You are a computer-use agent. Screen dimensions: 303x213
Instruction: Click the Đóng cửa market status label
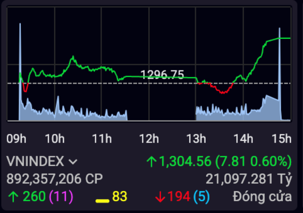tap(262, 197)
